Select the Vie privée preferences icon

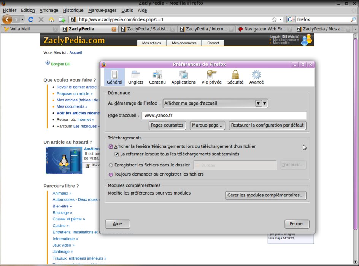pyautogui.click(x=211, y=77)
